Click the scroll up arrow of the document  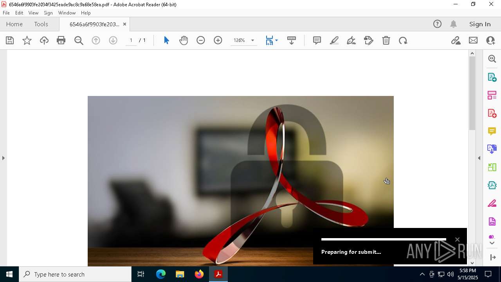pyautogui.click(x=472, y=53)
